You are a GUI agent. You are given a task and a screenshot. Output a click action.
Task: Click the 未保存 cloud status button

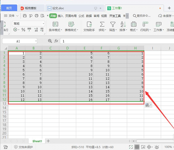coord(166,16)
